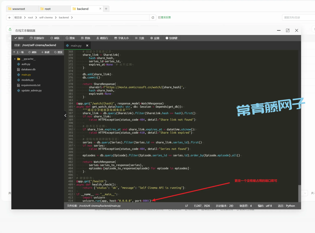Open a new file manager tab

point(106,9)
